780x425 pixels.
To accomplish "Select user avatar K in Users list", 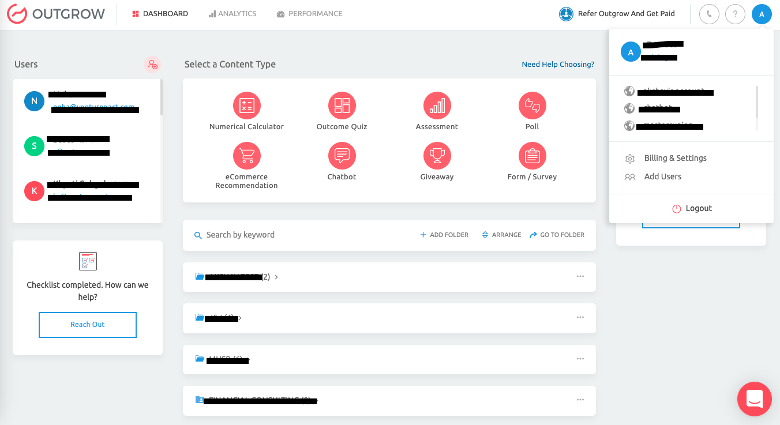I will (34, 191).
